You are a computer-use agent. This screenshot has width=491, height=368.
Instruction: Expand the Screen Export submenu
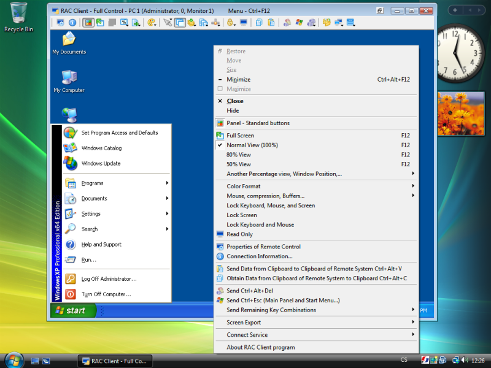pos(316,323)
